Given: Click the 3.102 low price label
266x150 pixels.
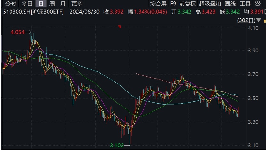Looking at the screenshot, I should pos(117,145).
